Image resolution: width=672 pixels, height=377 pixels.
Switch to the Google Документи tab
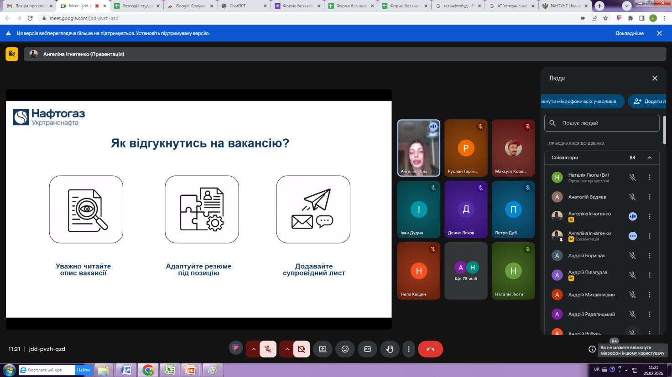pyautogui.click(x=190, y=6)
